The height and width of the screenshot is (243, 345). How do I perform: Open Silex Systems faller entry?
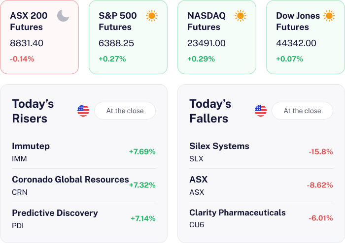(219, 146)
